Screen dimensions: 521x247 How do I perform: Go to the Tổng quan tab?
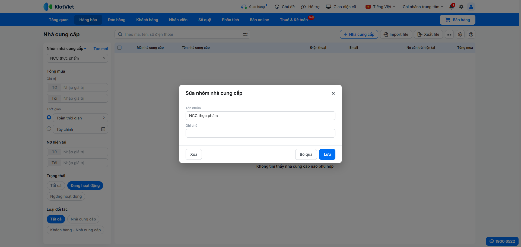59,20
